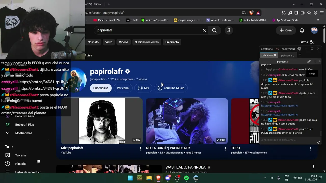Open the YouTube account avatar menu
The height and width of the screenshot is (183, 326).
click(x=314, y=30)
